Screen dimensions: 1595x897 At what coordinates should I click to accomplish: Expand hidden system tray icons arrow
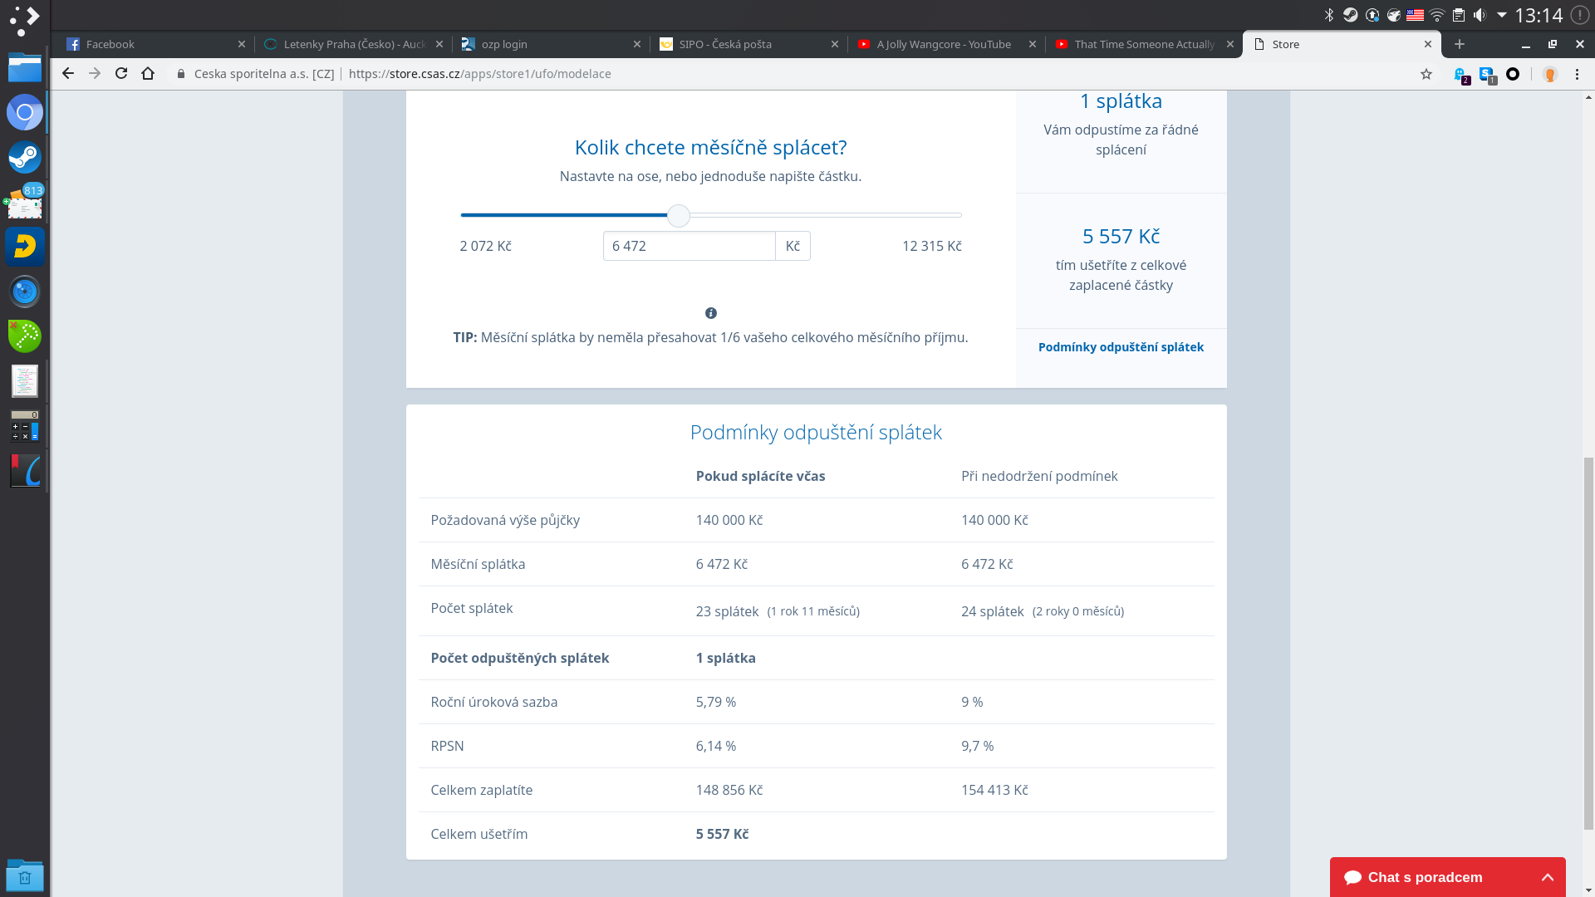[x=1502, y=15]
